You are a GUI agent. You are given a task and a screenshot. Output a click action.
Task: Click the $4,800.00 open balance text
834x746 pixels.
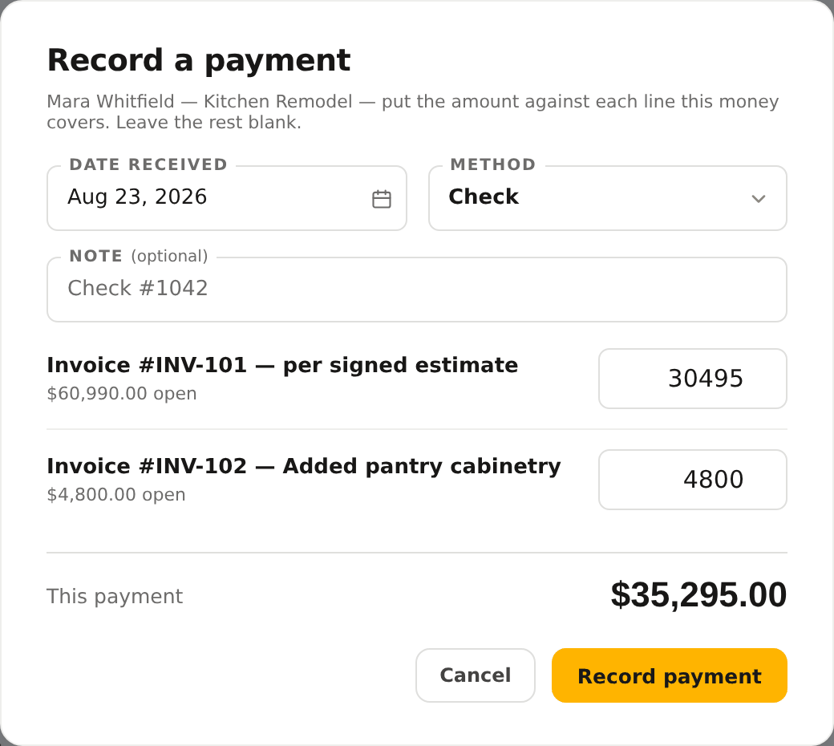pyautogui.click(x=116, y=495)
